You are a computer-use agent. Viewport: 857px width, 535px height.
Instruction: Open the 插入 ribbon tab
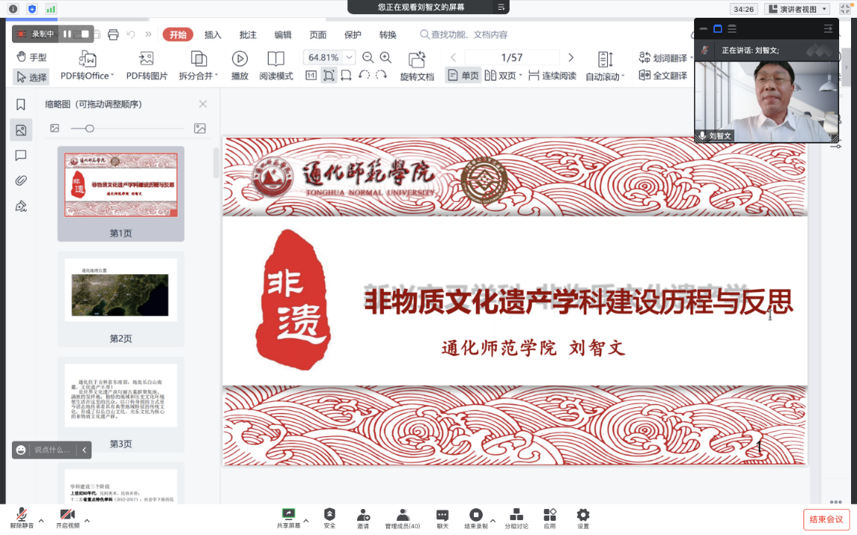[x=213, y=34]
